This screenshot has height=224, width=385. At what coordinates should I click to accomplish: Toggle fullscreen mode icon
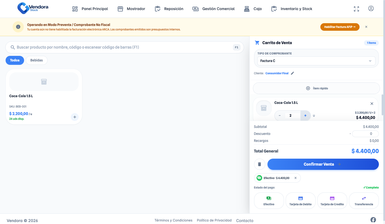[356, 9]
